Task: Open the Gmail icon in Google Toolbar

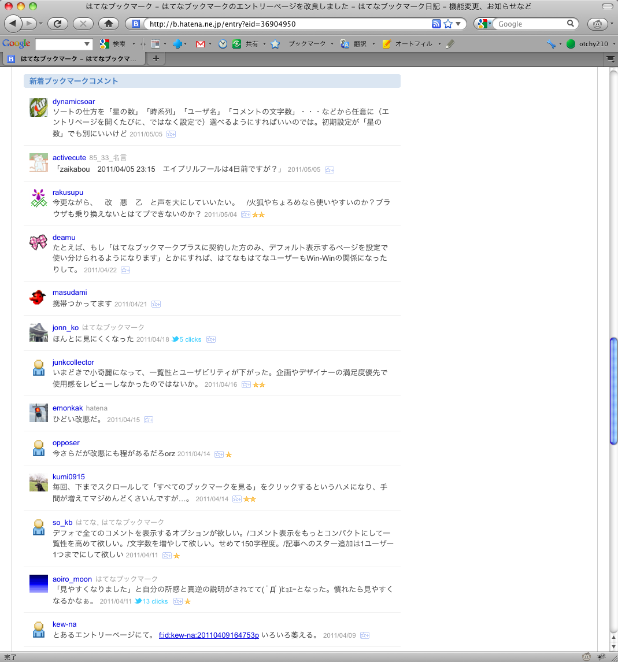Action: coord(201,44)
